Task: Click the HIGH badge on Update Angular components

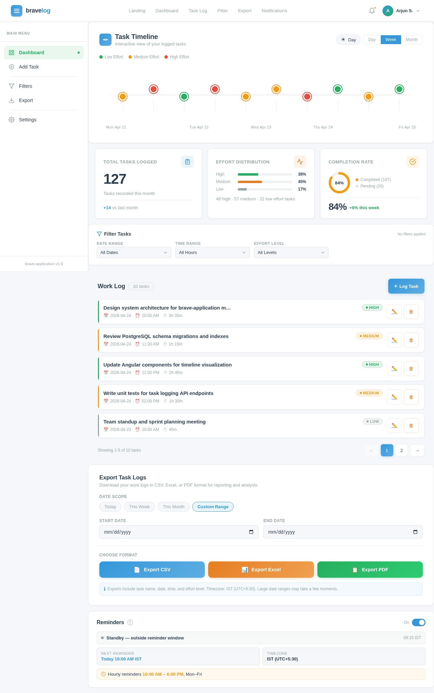Action: click(x=372, y=364)
